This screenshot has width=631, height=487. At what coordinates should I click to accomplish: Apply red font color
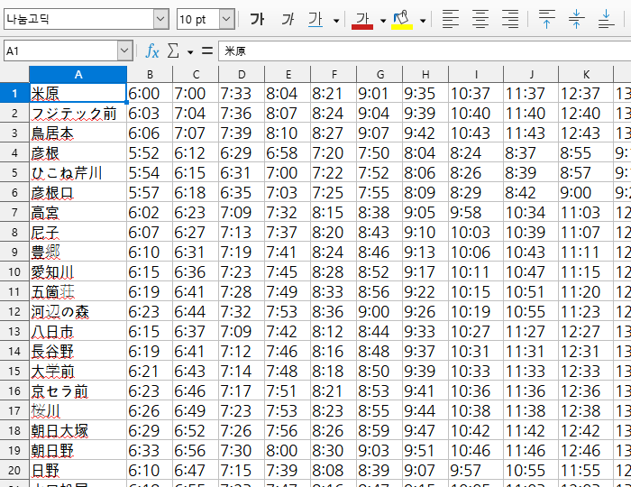pos(362,19)
